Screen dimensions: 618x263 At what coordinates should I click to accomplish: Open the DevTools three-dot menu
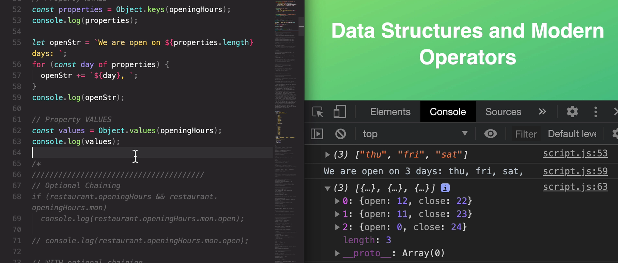click(x=596, y=112)
